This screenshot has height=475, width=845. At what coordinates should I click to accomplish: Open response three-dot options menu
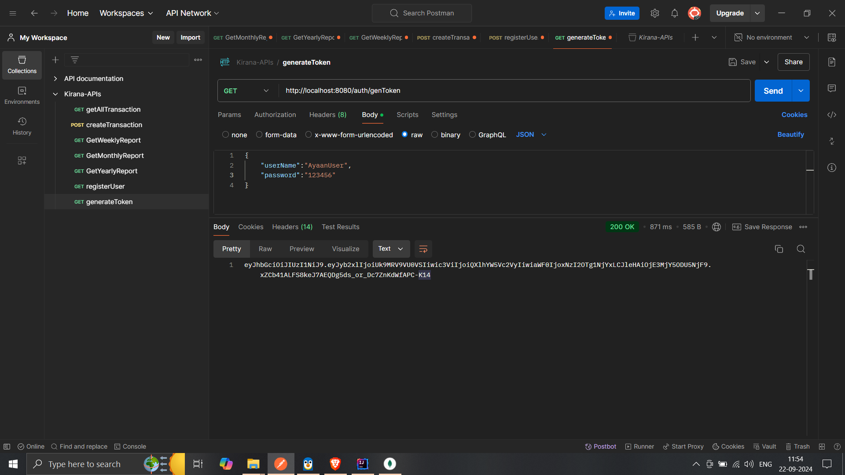point(803,227)
